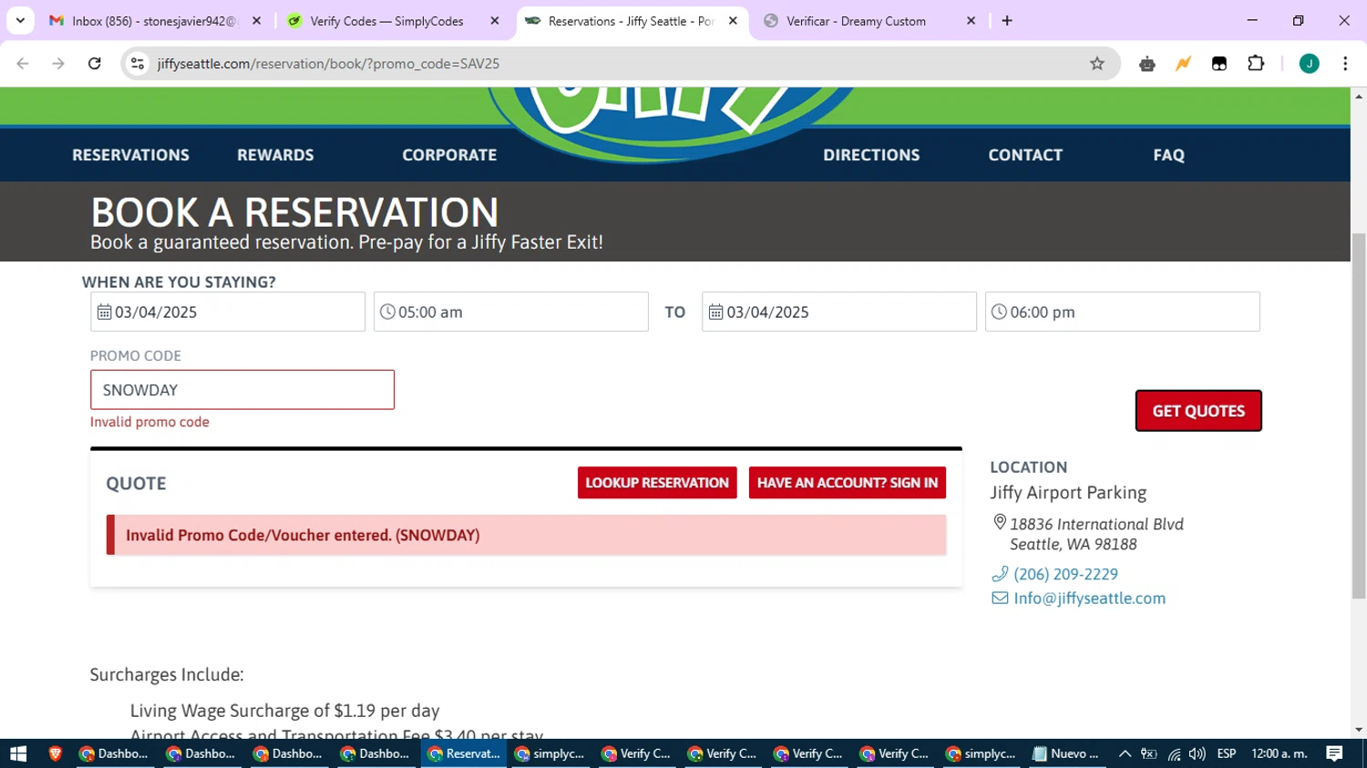Click HAVE AN ACCOUNT? SIGN IN button
Screen dimensions: 1367x768
point(848,483)
